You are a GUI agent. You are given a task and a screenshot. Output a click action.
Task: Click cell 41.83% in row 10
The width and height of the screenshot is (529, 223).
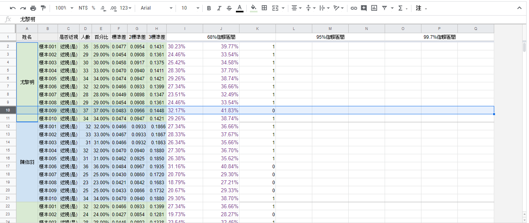(221, 110)
